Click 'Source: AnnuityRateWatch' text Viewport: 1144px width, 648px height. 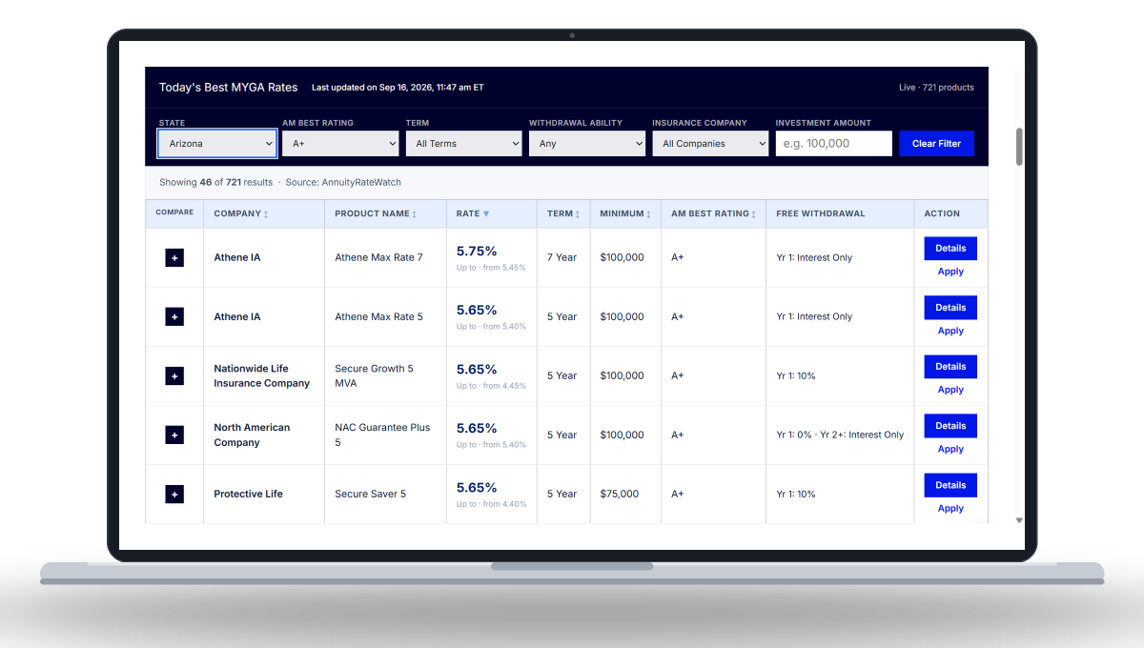point(343,182)
